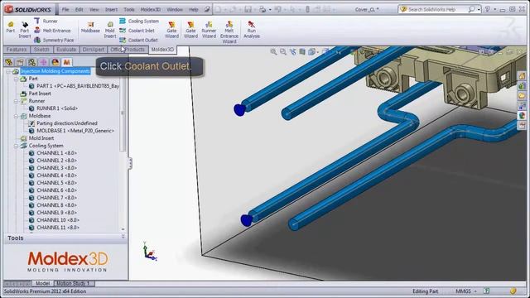530x298 pixels.
Task: Open the PropertyManager tab icon
Action: click(x=20, y=62)
